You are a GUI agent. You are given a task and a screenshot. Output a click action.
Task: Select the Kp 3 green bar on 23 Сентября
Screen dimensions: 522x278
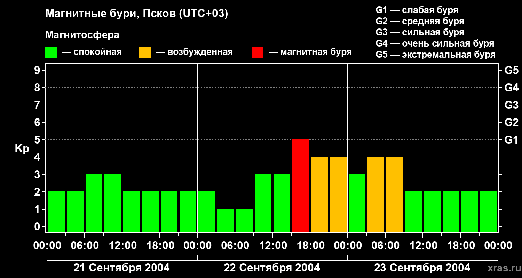pyautogui.click(x=357, y=203)
